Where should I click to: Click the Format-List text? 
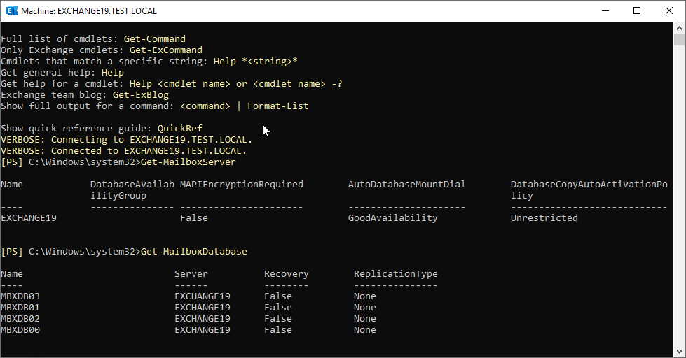278,106
